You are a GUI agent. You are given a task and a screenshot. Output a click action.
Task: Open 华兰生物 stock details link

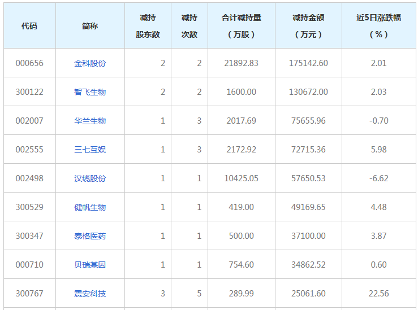pyautogui.click(x=90, y=121)
